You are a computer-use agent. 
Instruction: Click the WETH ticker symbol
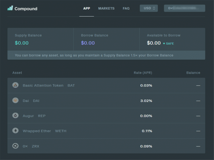tap(61, 131)
